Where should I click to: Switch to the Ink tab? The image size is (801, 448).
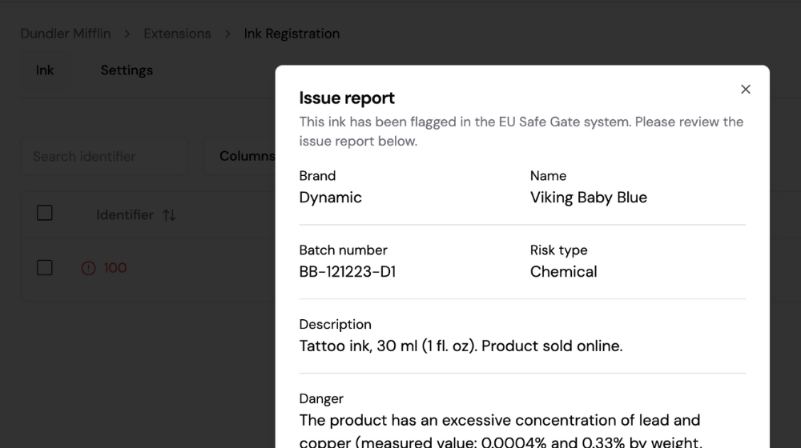click(44, 70)
